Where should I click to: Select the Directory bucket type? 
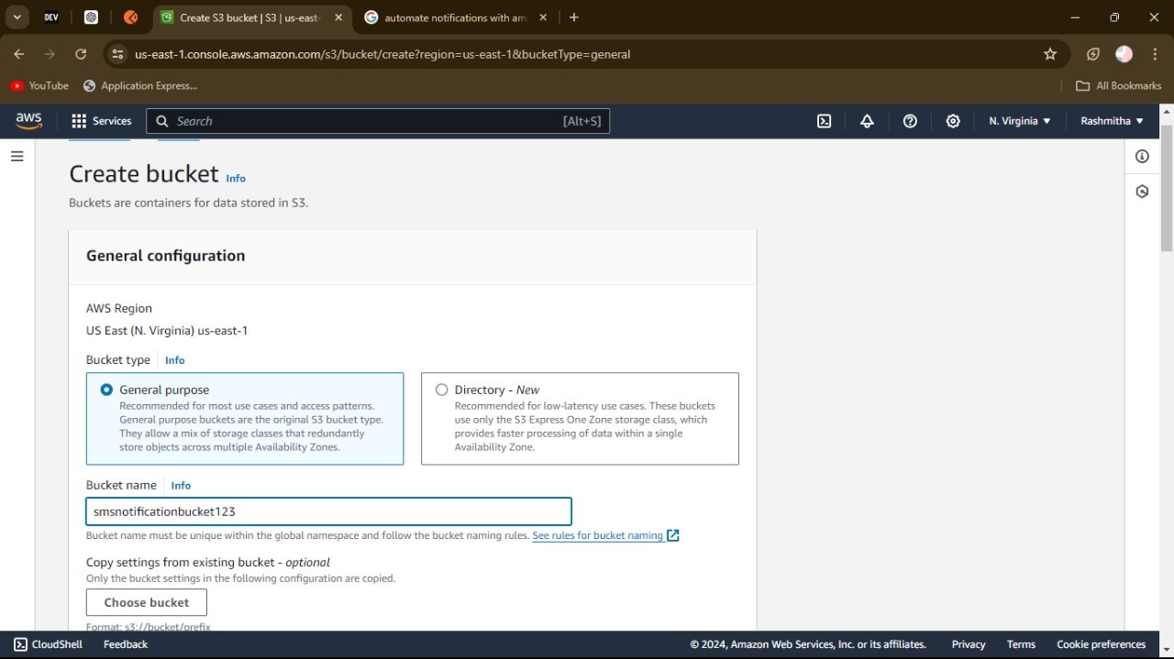tap(580, 418)
